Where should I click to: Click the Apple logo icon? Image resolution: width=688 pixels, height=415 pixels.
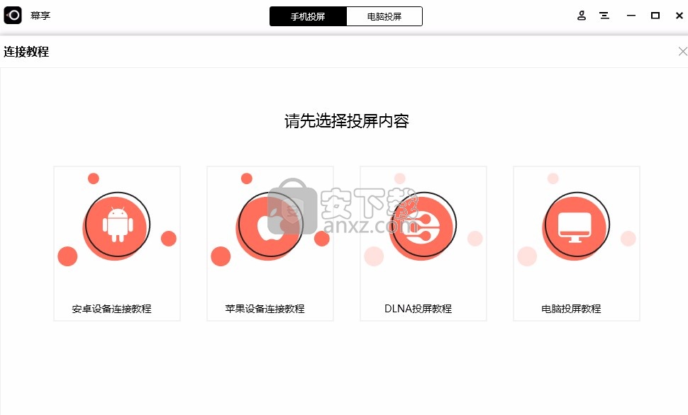coord(270,224)
